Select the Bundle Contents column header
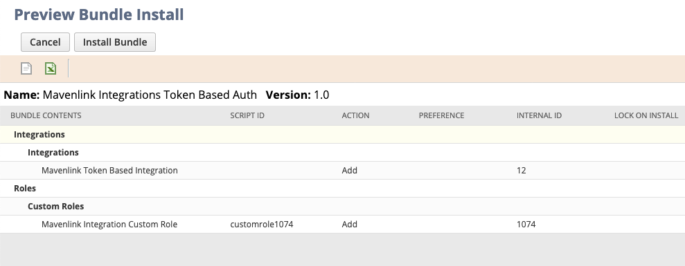The height and width of the screenshot is (266, 685). point(46,115)
